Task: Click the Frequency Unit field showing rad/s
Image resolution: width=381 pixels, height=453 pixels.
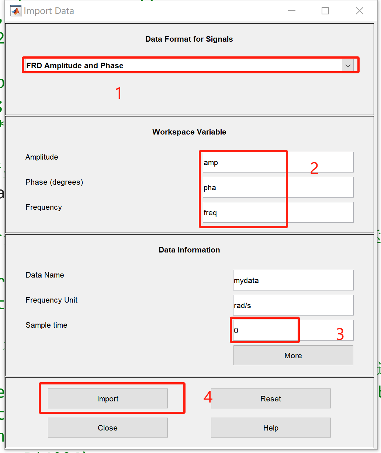Action: pyautogui.click(x=293, y=305)
